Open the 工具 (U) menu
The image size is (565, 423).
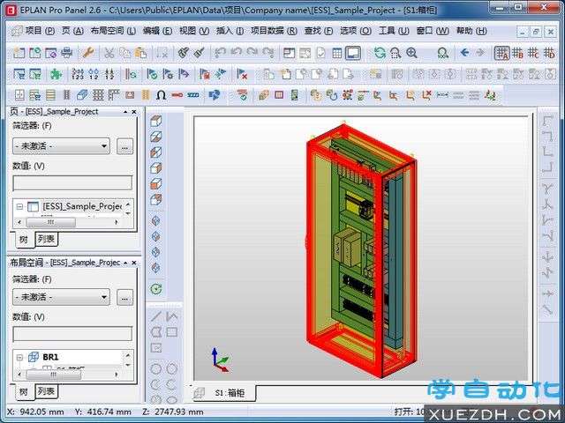click(394, 31)
